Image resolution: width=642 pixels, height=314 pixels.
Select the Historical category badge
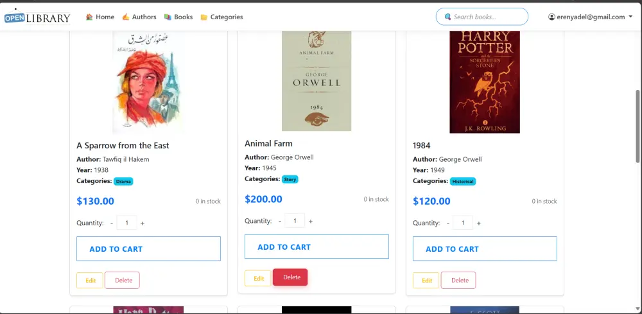pyautogui.click(x=463, y=182)
